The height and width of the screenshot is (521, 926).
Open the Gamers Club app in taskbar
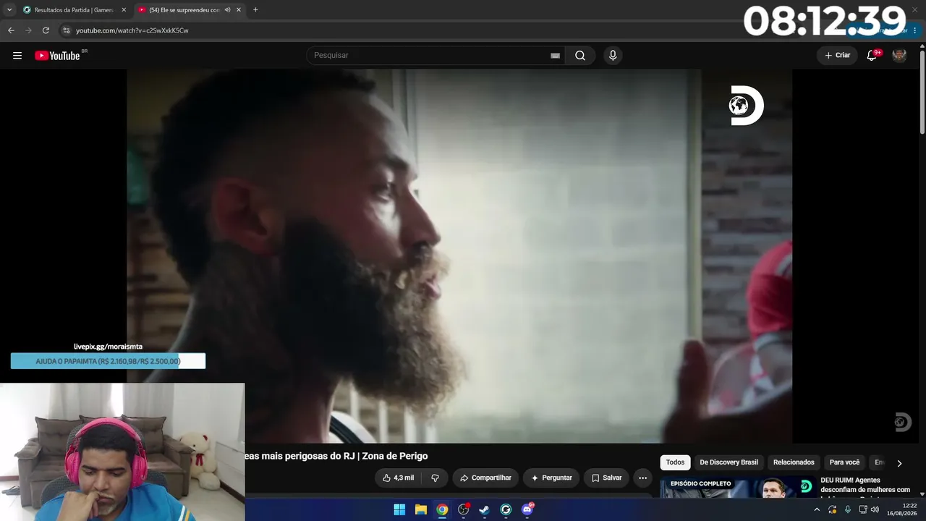[506, 509]
